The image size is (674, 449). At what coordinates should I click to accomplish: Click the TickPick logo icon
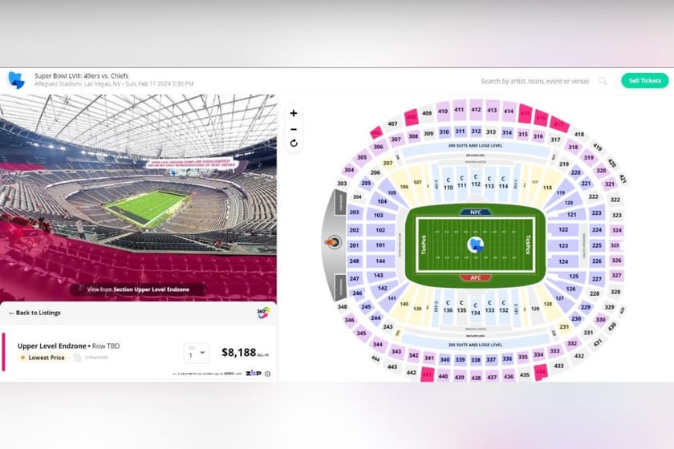click(x=16, y=80)
